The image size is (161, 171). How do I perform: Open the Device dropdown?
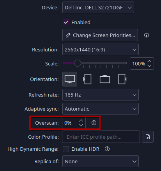tap(98, 7)
